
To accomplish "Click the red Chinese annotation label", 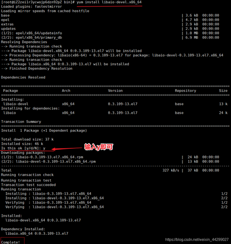I will [x=98, y=147].
